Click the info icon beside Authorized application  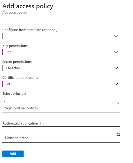point(42,123)
